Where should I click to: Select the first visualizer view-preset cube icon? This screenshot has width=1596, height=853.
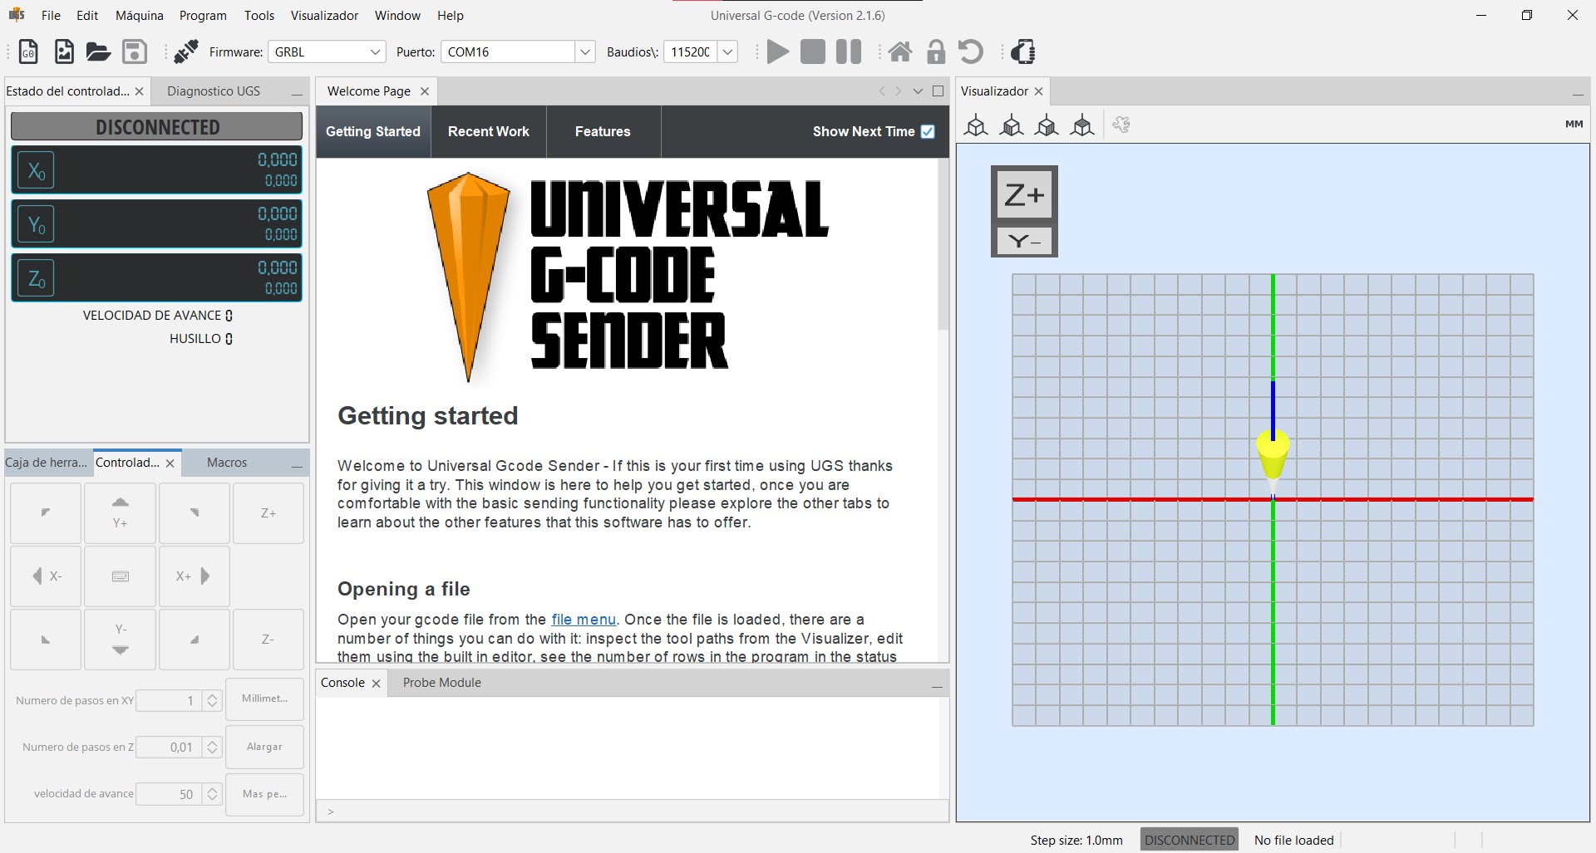pos(976,125)
